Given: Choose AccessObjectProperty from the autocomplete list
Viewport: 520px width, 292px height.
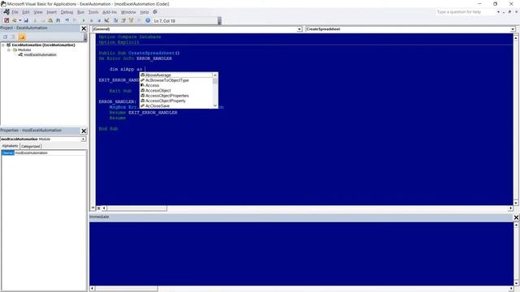Looking at the screenshot, I should [x=175, y=101].
